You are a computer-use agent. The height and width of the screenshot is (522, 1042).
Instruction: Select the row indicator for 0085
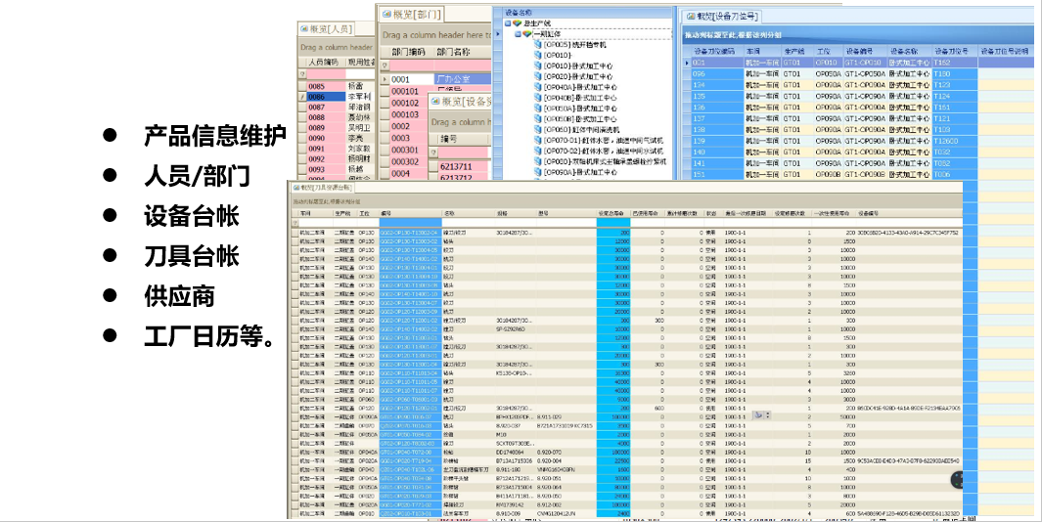point(302,86)
